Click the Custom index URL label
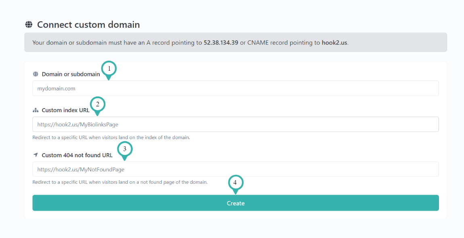This screenshot has width=464, height=238. coord(65,110)
